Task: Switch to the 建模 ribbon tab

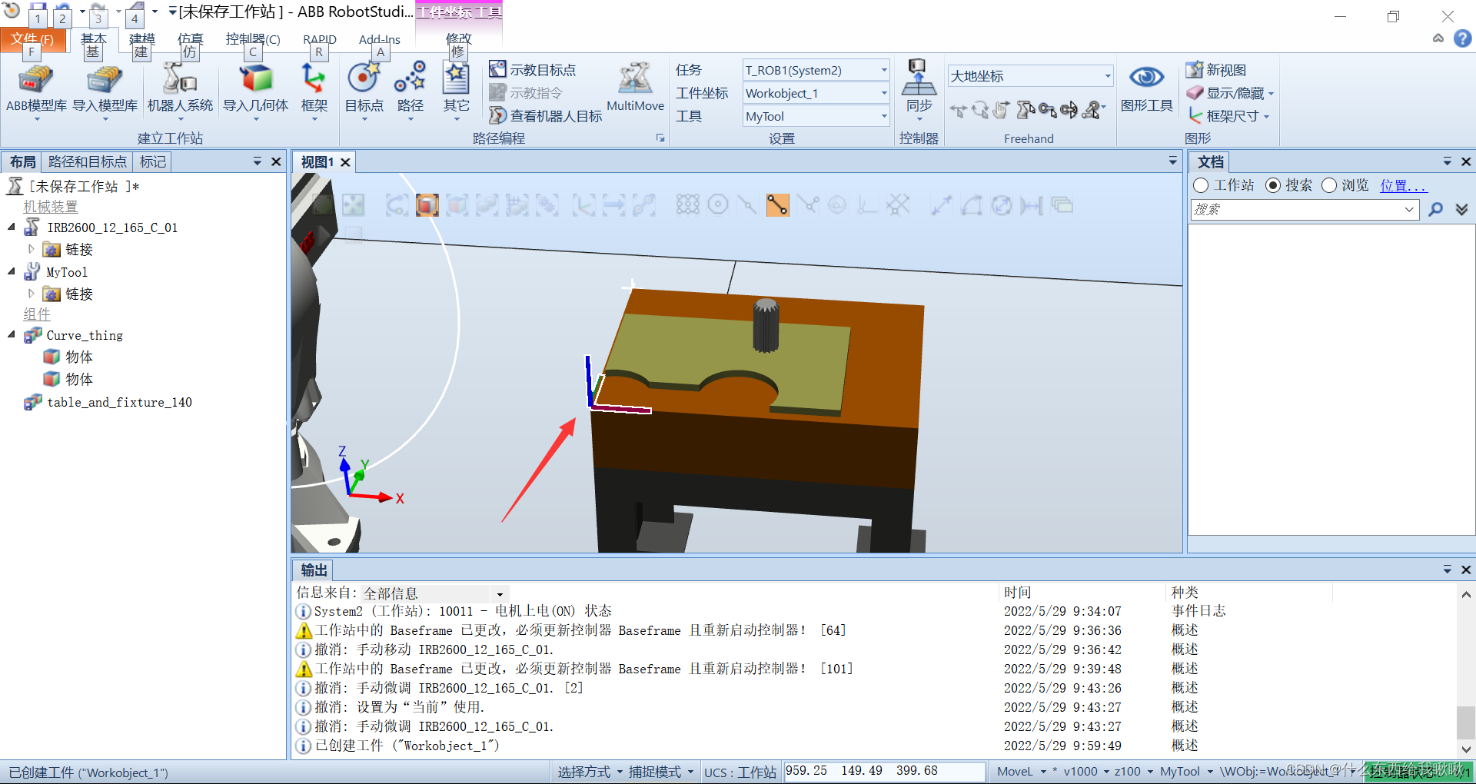Action: (141, 39)
